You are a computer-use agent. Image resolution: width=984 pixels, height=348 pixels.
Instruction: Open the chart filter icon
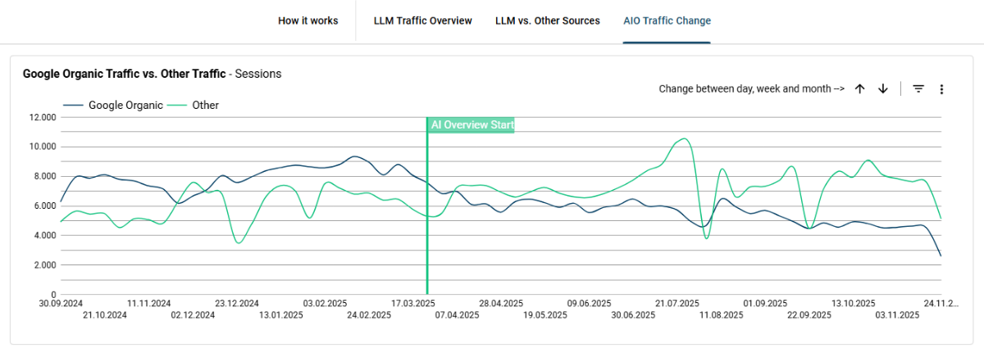(918, 88)
